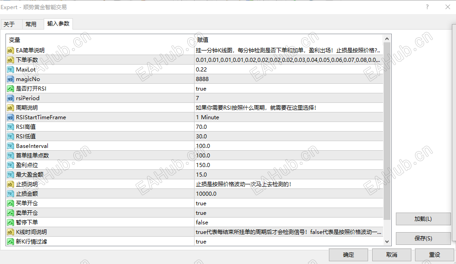The height and width of the screenshot is (264, 456).
Task: Click the 加载(L) button
Action: point(423,219)
